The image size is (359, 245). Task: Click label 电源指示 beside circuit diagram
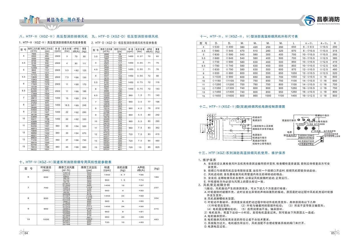(x=257, y=135)
